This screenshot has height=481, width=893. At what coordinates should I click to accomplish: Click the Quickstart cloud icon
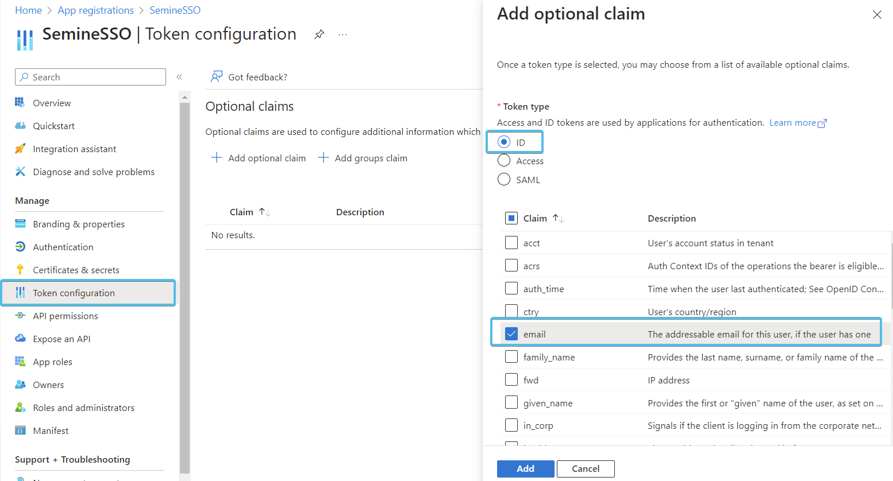tap(20, 126)
